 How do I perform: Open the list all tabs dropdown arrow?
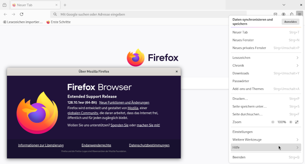tap(284, 5)
